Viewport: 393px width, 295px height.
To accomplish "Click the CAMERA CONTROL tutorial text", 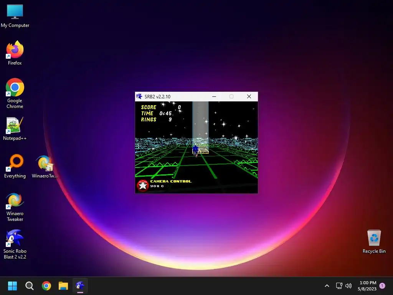I will [171, 181].
